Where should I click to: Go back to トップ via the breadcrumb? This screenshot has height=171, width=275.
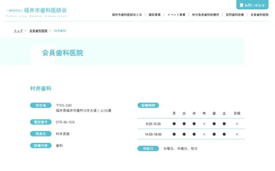[x=18, y=31]
